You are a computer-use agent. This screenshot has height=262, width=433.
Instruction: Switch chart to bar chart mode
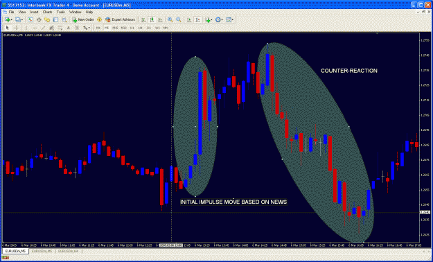pyautogui.click(x=143, y=19)
